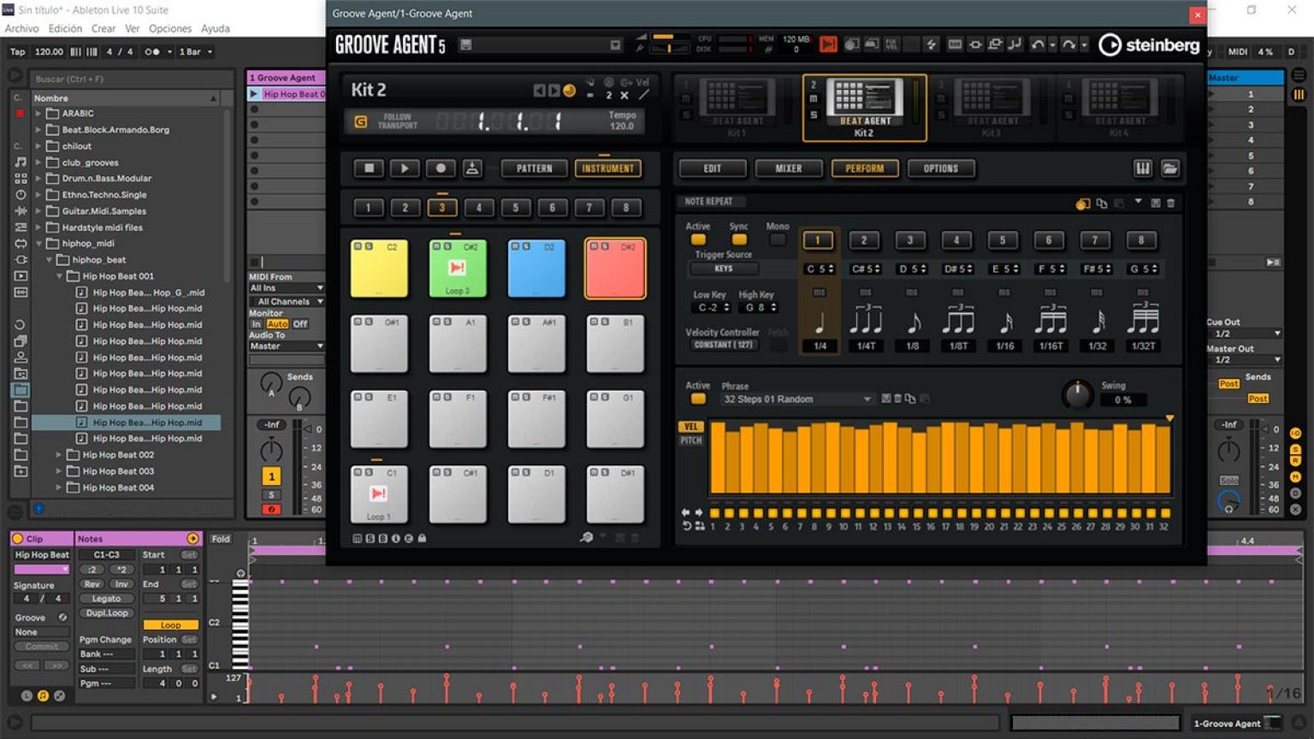This screenshot has width=1314, height=739.
Task: Click the browser folder icon beside the keyboard icon
Action: click(1169, 168)
